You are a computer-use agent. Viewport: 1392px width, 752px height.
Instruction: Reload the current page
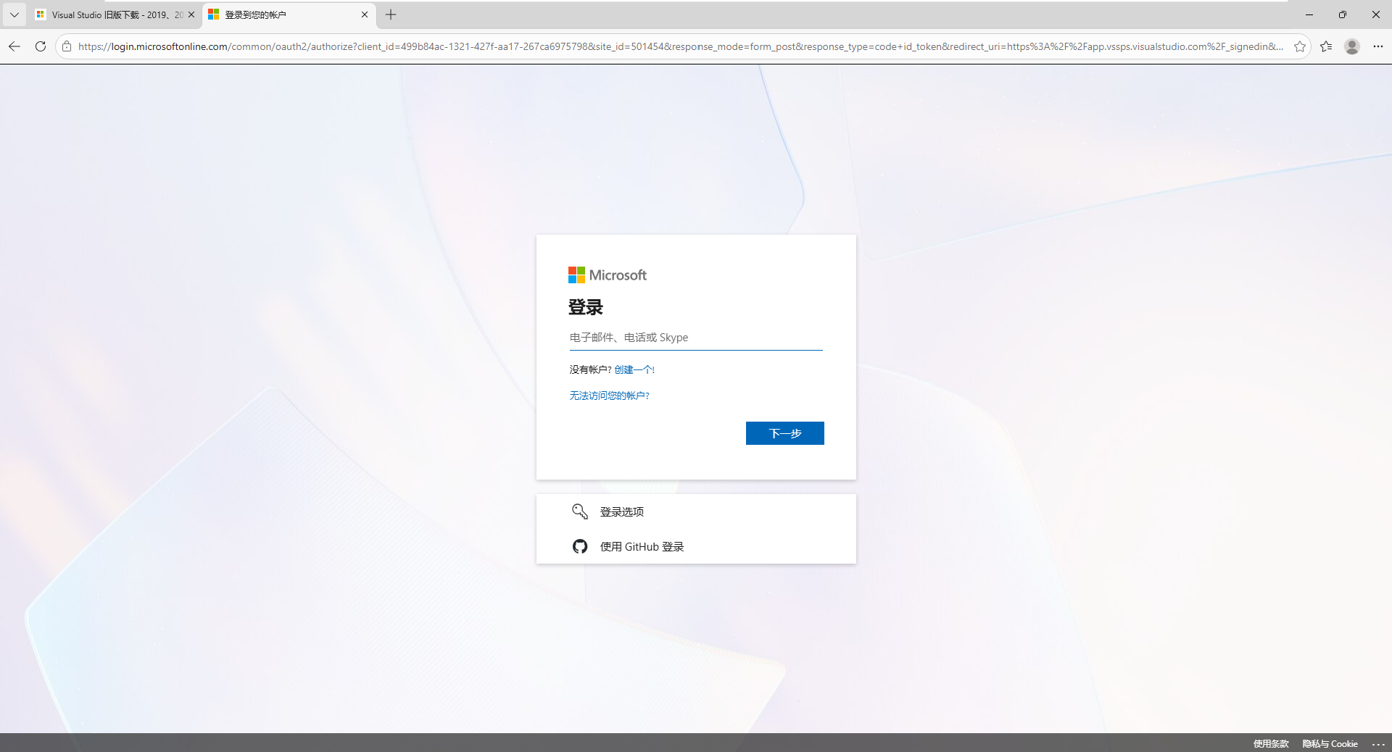coord(41,46)
